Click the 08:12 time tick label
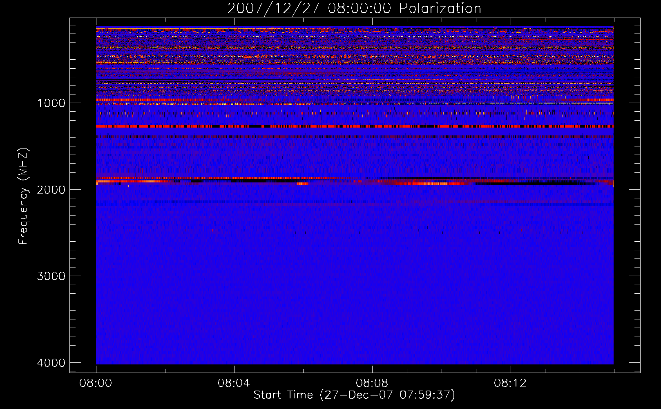This screenshot has width=661, height=409. tap(510, 383)
